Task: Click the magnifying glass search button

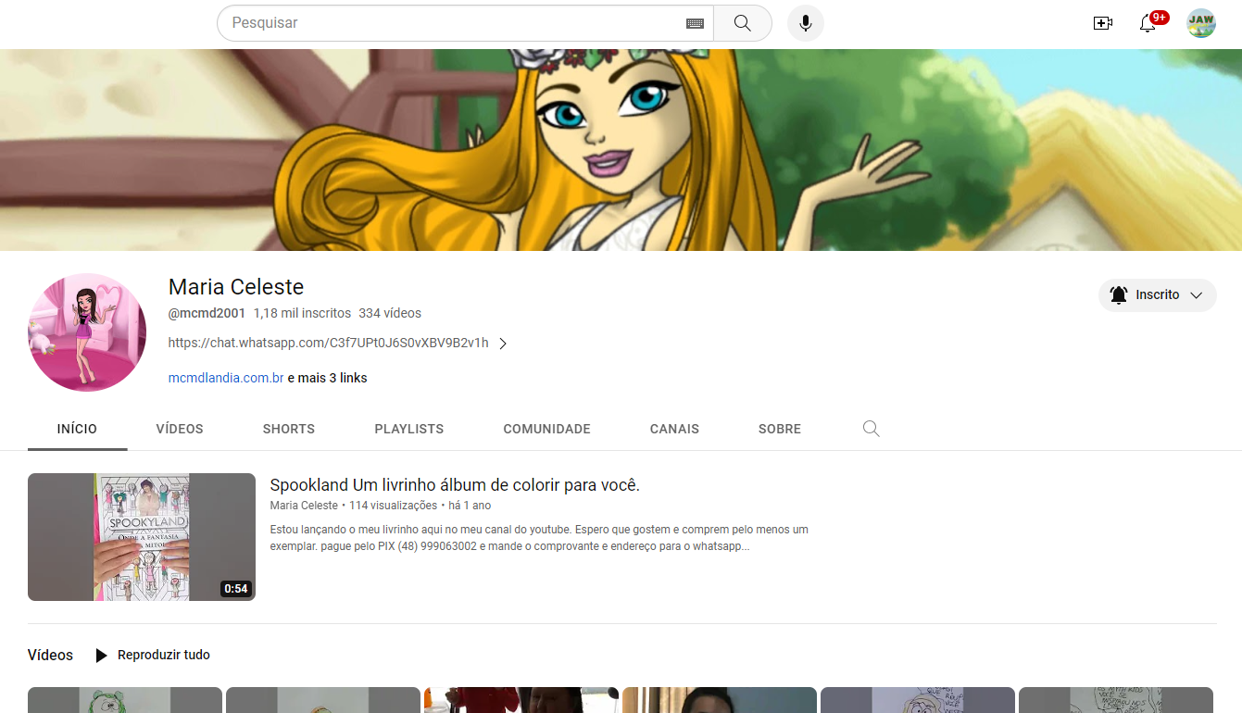Action: (x=742, y=23)
